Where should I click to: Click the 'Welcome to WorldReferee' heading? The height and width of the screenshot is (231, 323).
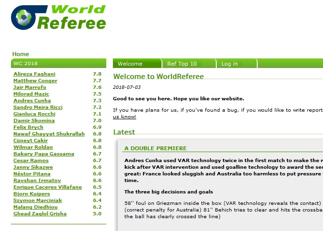click(158, 77)
